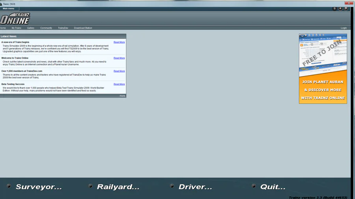Open the Community section
This screenshot has width=355, height=199.
[x=46, y=28]
